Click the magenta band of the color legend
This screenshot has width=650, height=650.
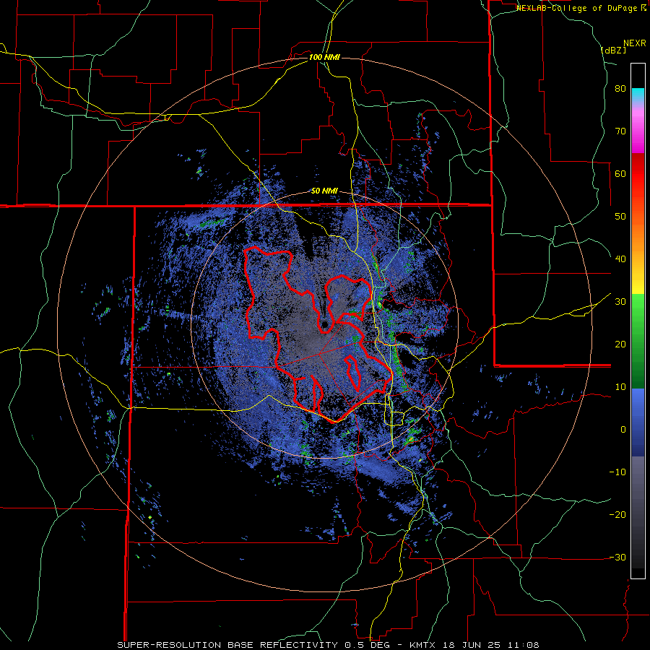638,133
